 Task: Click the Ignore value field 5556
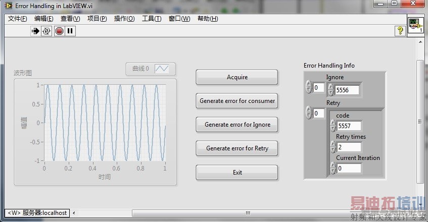coord(347,90)
